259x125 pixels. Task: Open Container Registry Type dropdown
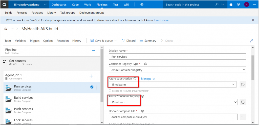pyautogui.click(x=178, y=70)
